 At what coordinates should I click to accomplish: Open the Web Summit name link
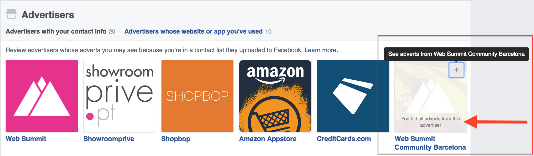(26, 139)
